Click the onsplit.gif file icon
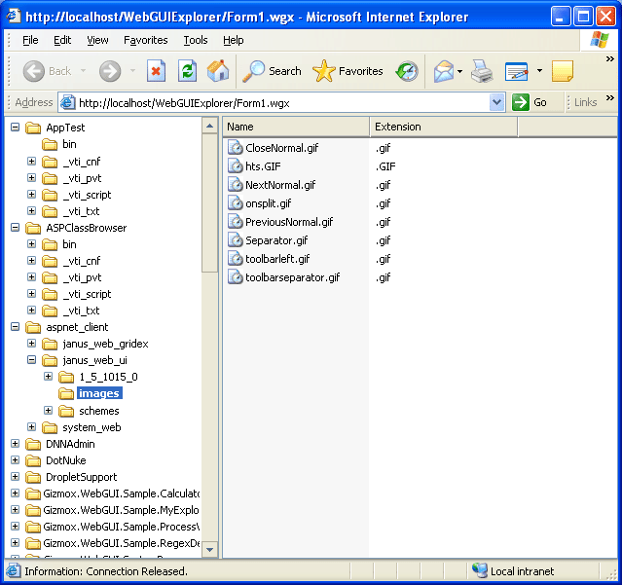The height and width of the screenshot is (585, 622). [236, 203]
